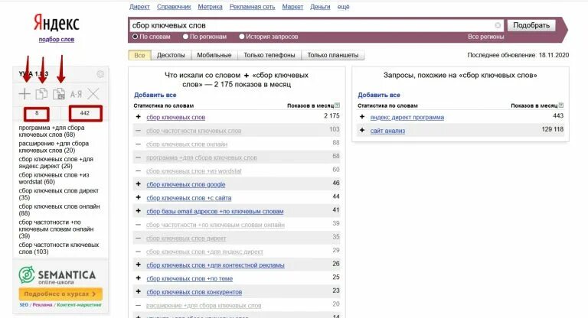Click 'Добавить все' in the similar queries block
This screenshot has width=588, height=318.
[x=379, y=95]
